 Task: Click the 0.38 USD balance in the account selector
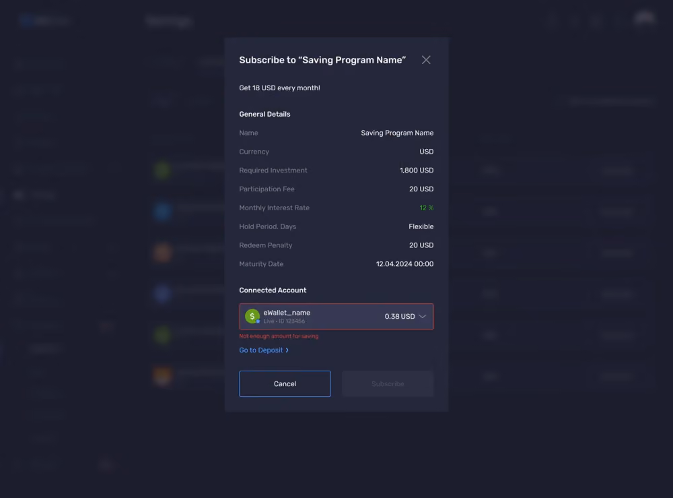(400, 317)
